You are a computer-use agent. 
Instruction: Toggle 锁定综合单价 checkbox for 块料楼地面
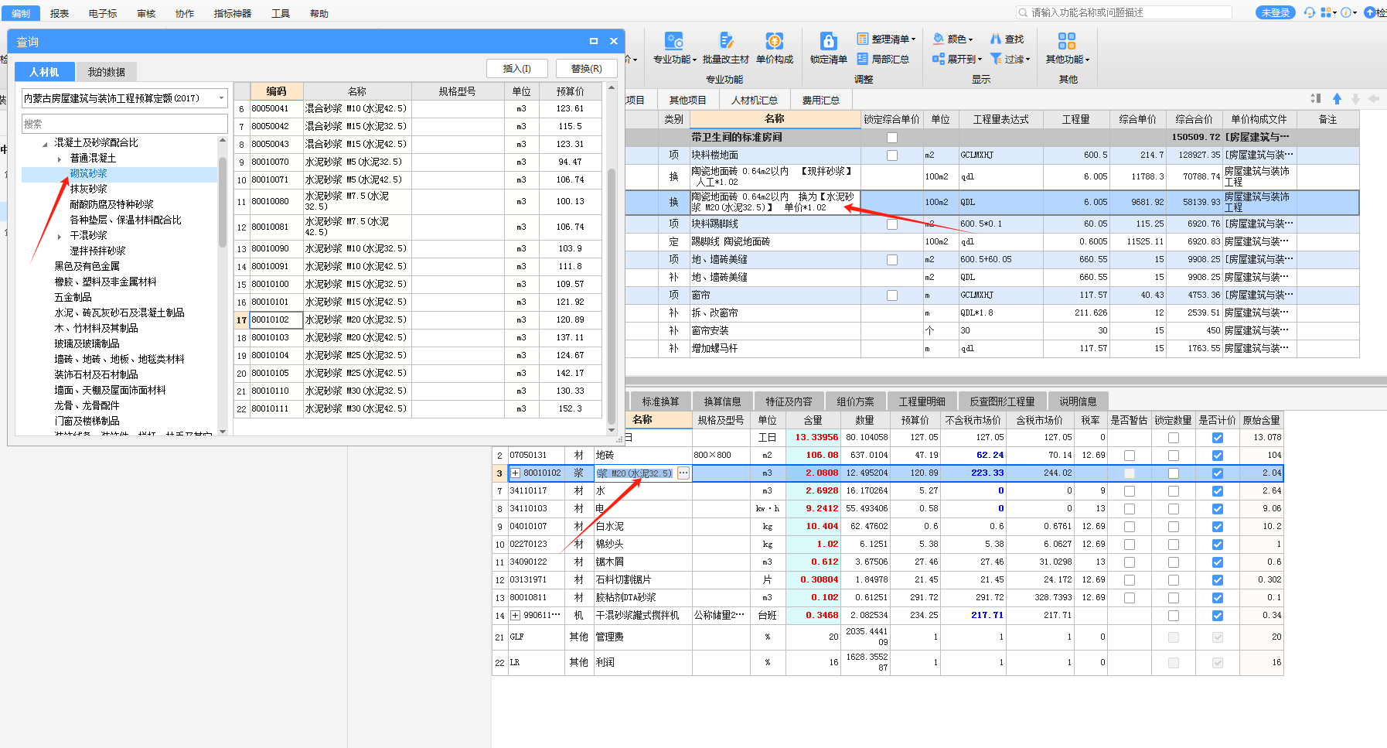click(x=892, y=155)
